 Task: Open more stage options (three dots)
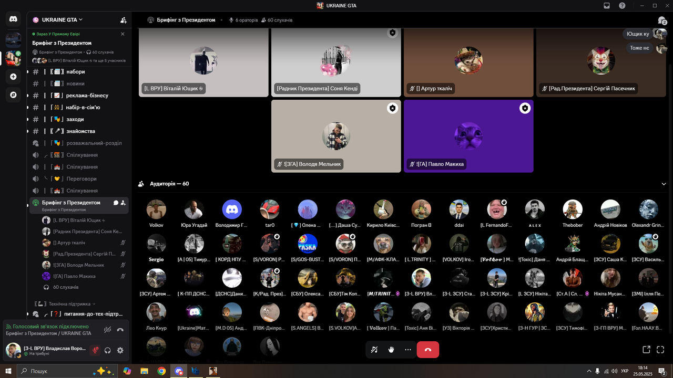coord(408,350)
